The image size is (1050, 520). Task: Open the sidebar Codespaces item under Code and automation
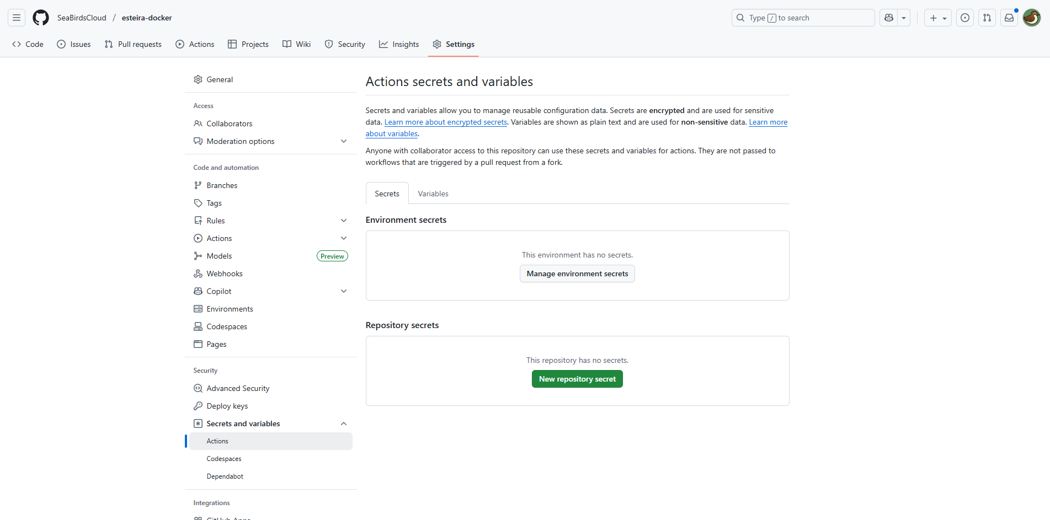click(x=270, y=326)
